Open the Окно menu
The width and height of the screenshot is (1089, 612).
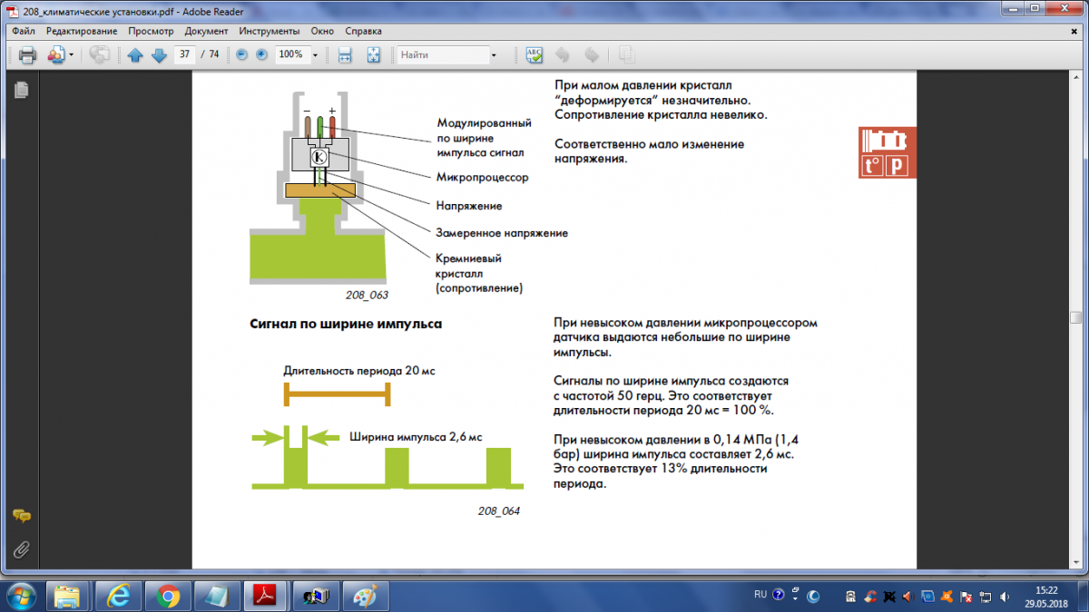click(x=321, y=31)
